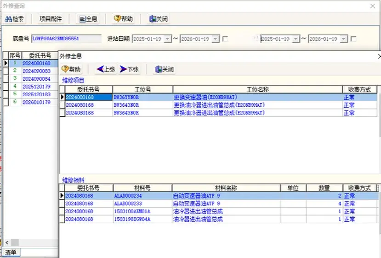Click 关闭 icon in 外修全息 dialog
The width and height of the screenshot is (381, 258).
pos(158,69)
